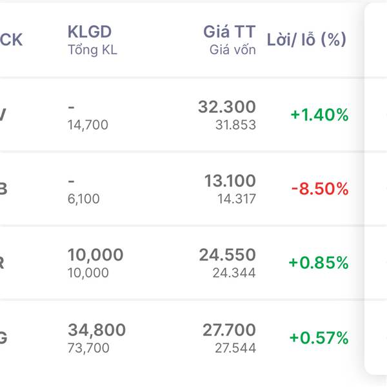Click the total volume 14,700 value
The width and height of the screenshot is (387, 387).
point(88,125)
